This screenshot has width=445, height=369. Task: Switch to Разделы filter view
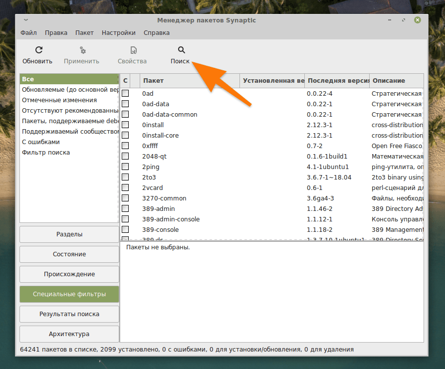coord(69,234)
